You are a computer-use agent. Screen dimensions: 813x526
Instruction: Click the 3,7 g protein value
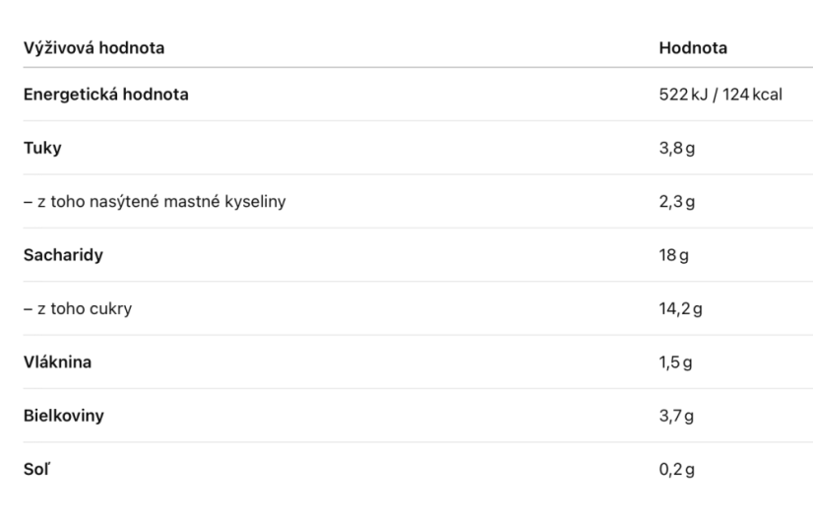(676, 416)
